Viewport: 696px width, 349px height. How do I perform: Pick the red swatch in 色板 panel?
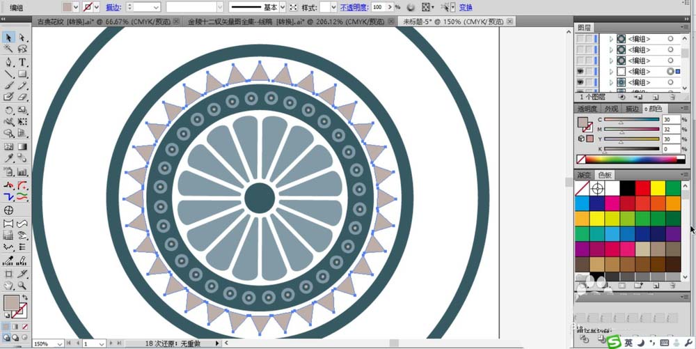642,188
